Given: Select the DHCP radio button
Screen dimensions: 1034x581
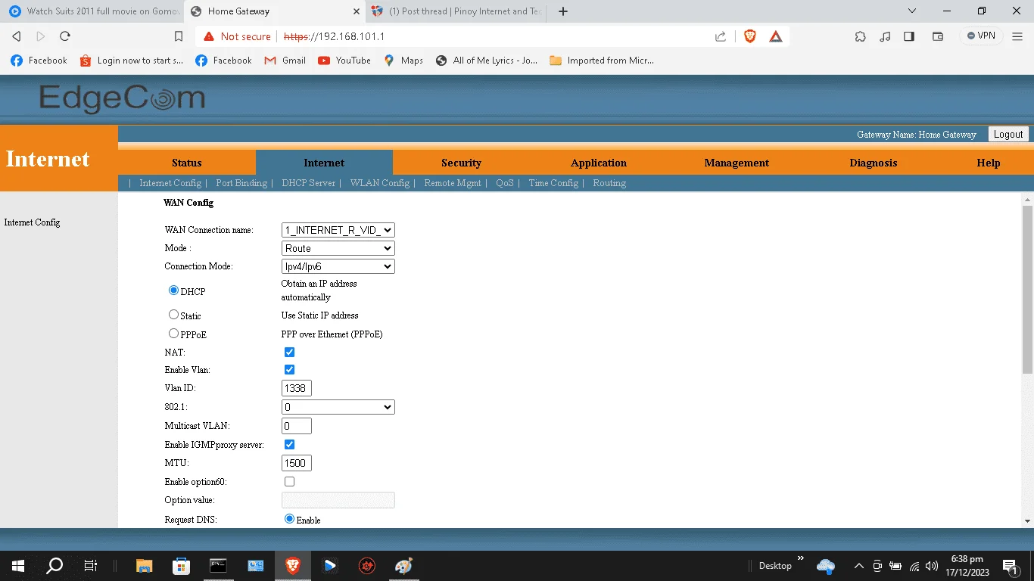Looking at the screenshot, I should (173, 290).
